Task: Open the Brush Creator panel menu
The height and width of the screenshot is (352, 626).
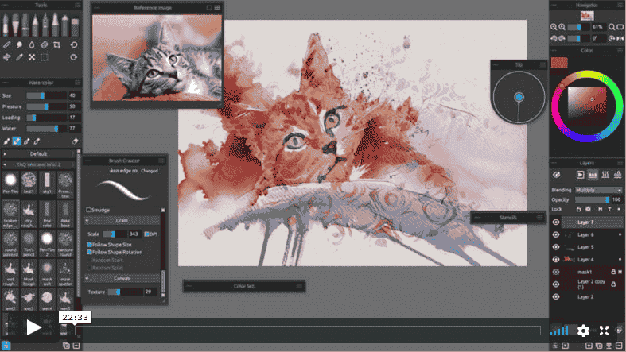Action: point(161,161)
